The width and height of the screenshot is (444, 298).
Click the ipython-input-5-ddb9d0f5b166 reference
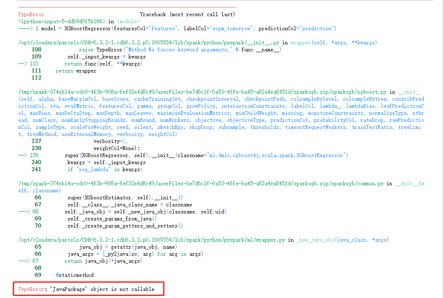point(61,22)
